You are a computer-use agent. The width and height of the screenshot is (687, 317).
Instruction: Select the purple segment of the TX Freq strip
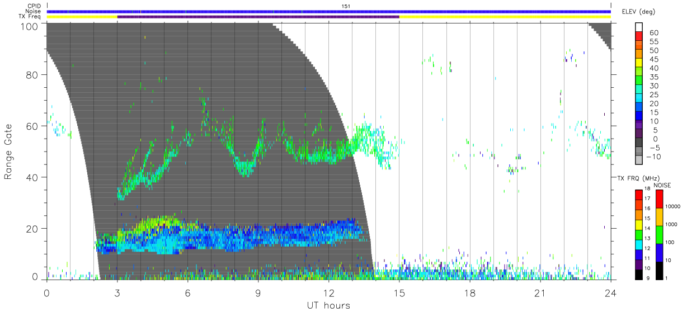point(258,17)
